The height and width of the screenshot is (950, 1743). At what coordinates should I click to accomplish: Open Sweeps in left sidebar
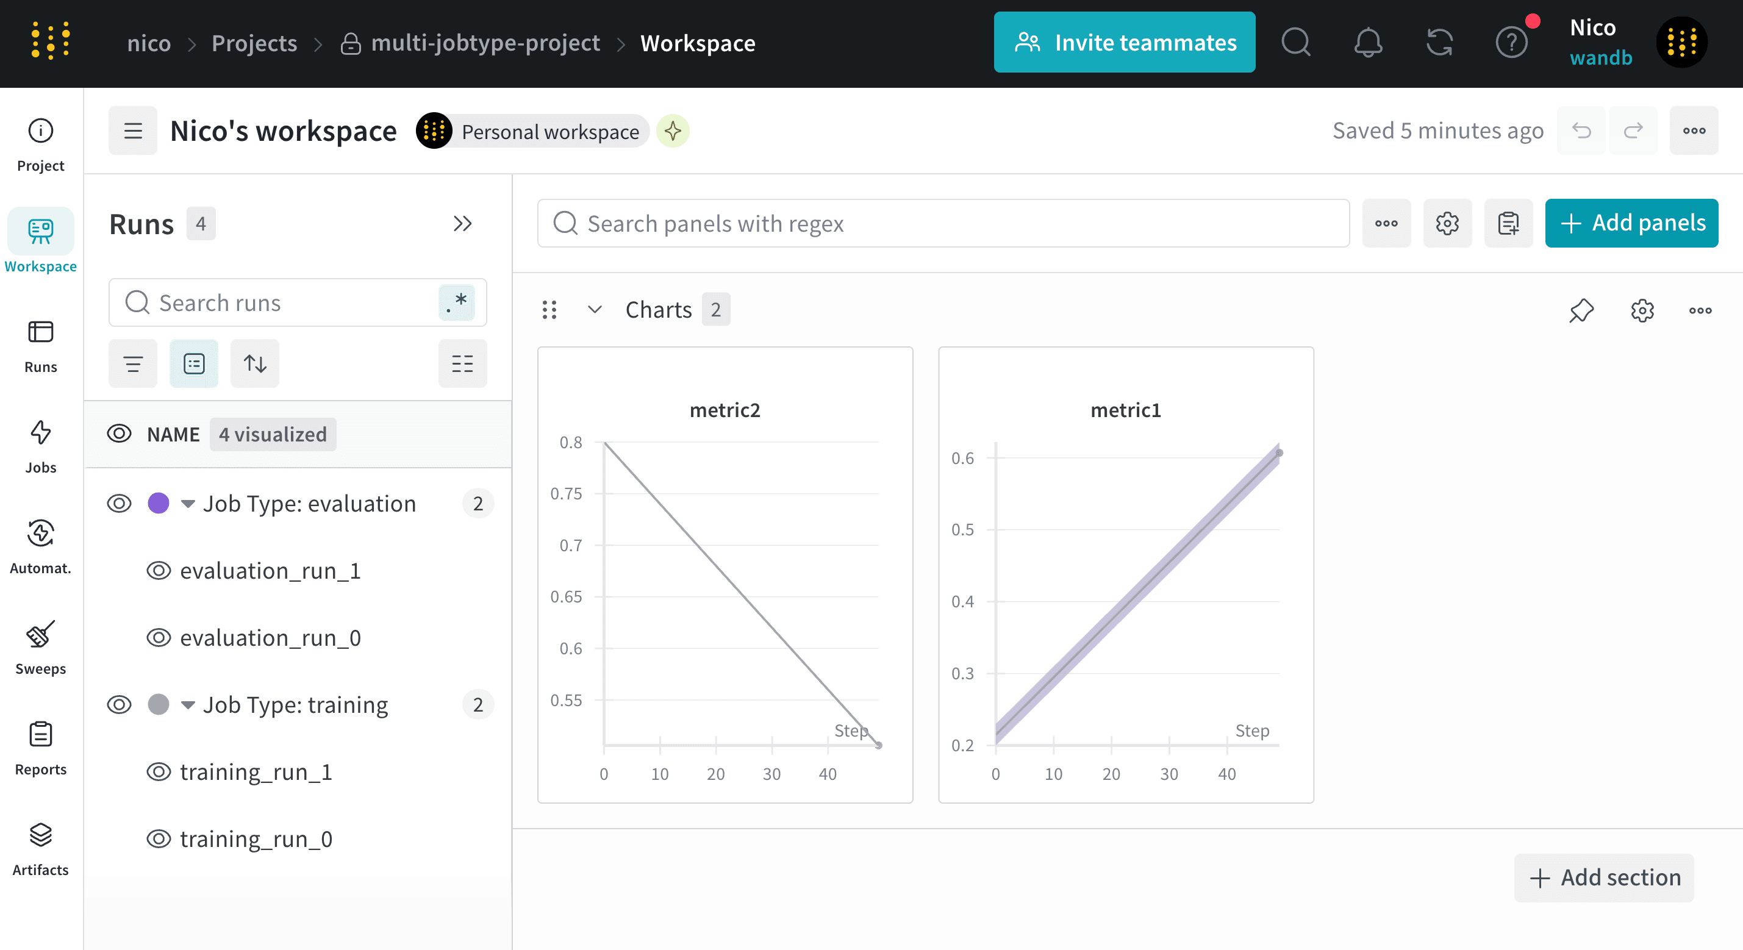(x=41, y=647)
